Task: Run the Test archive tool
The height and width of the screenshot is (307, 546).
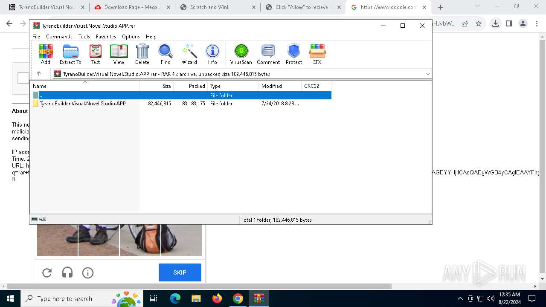Action: (96, 54)
